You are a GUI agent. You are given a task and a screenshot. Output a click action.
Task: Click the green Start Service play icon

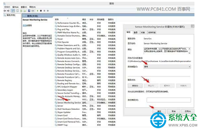[37, 11]
